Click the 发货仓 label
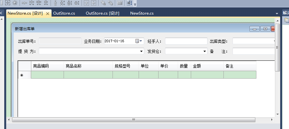Viewport: 289px width, 129px height. [x=154, y=51]
